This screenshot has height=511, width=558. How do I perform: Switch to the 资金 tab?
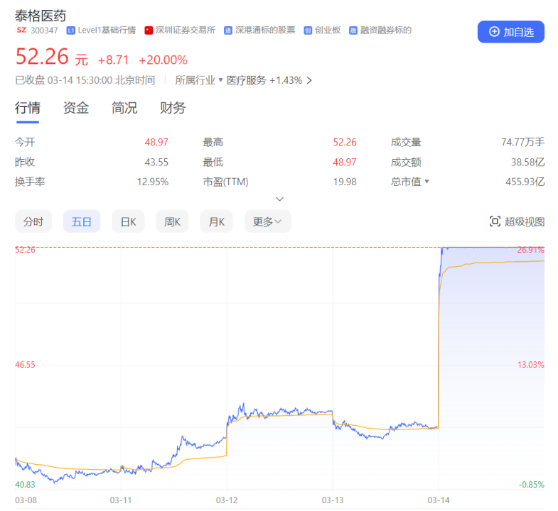(76, 108)
